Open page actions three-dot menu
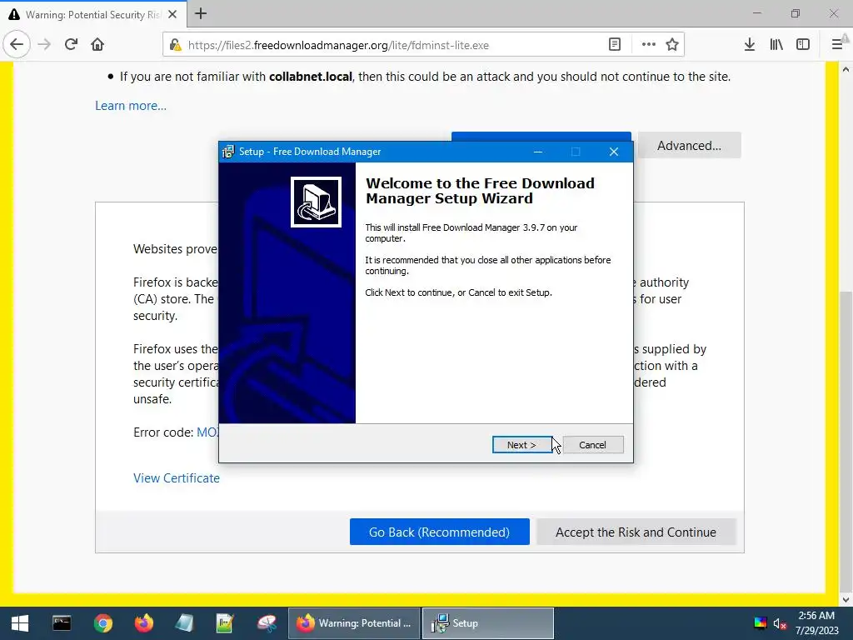Viewport: 853px width, 640px height. 648,45
